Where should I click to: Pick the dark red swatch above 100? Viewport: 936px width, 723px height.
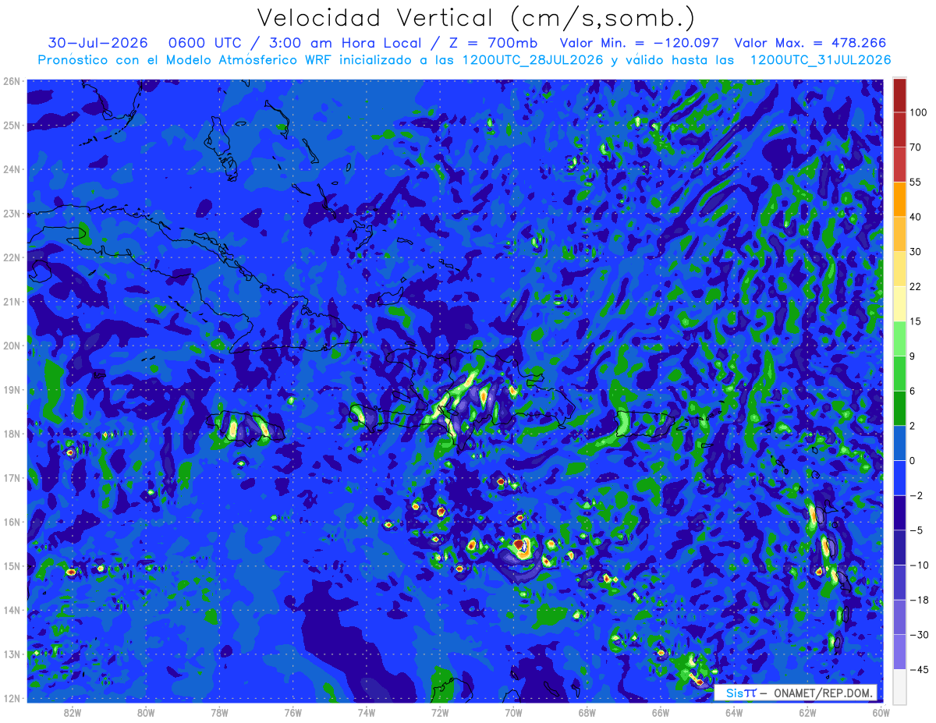click(899, 95)
